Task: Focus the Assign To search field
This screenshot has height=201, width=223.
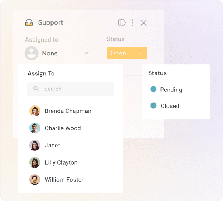Action: point(71,89)
